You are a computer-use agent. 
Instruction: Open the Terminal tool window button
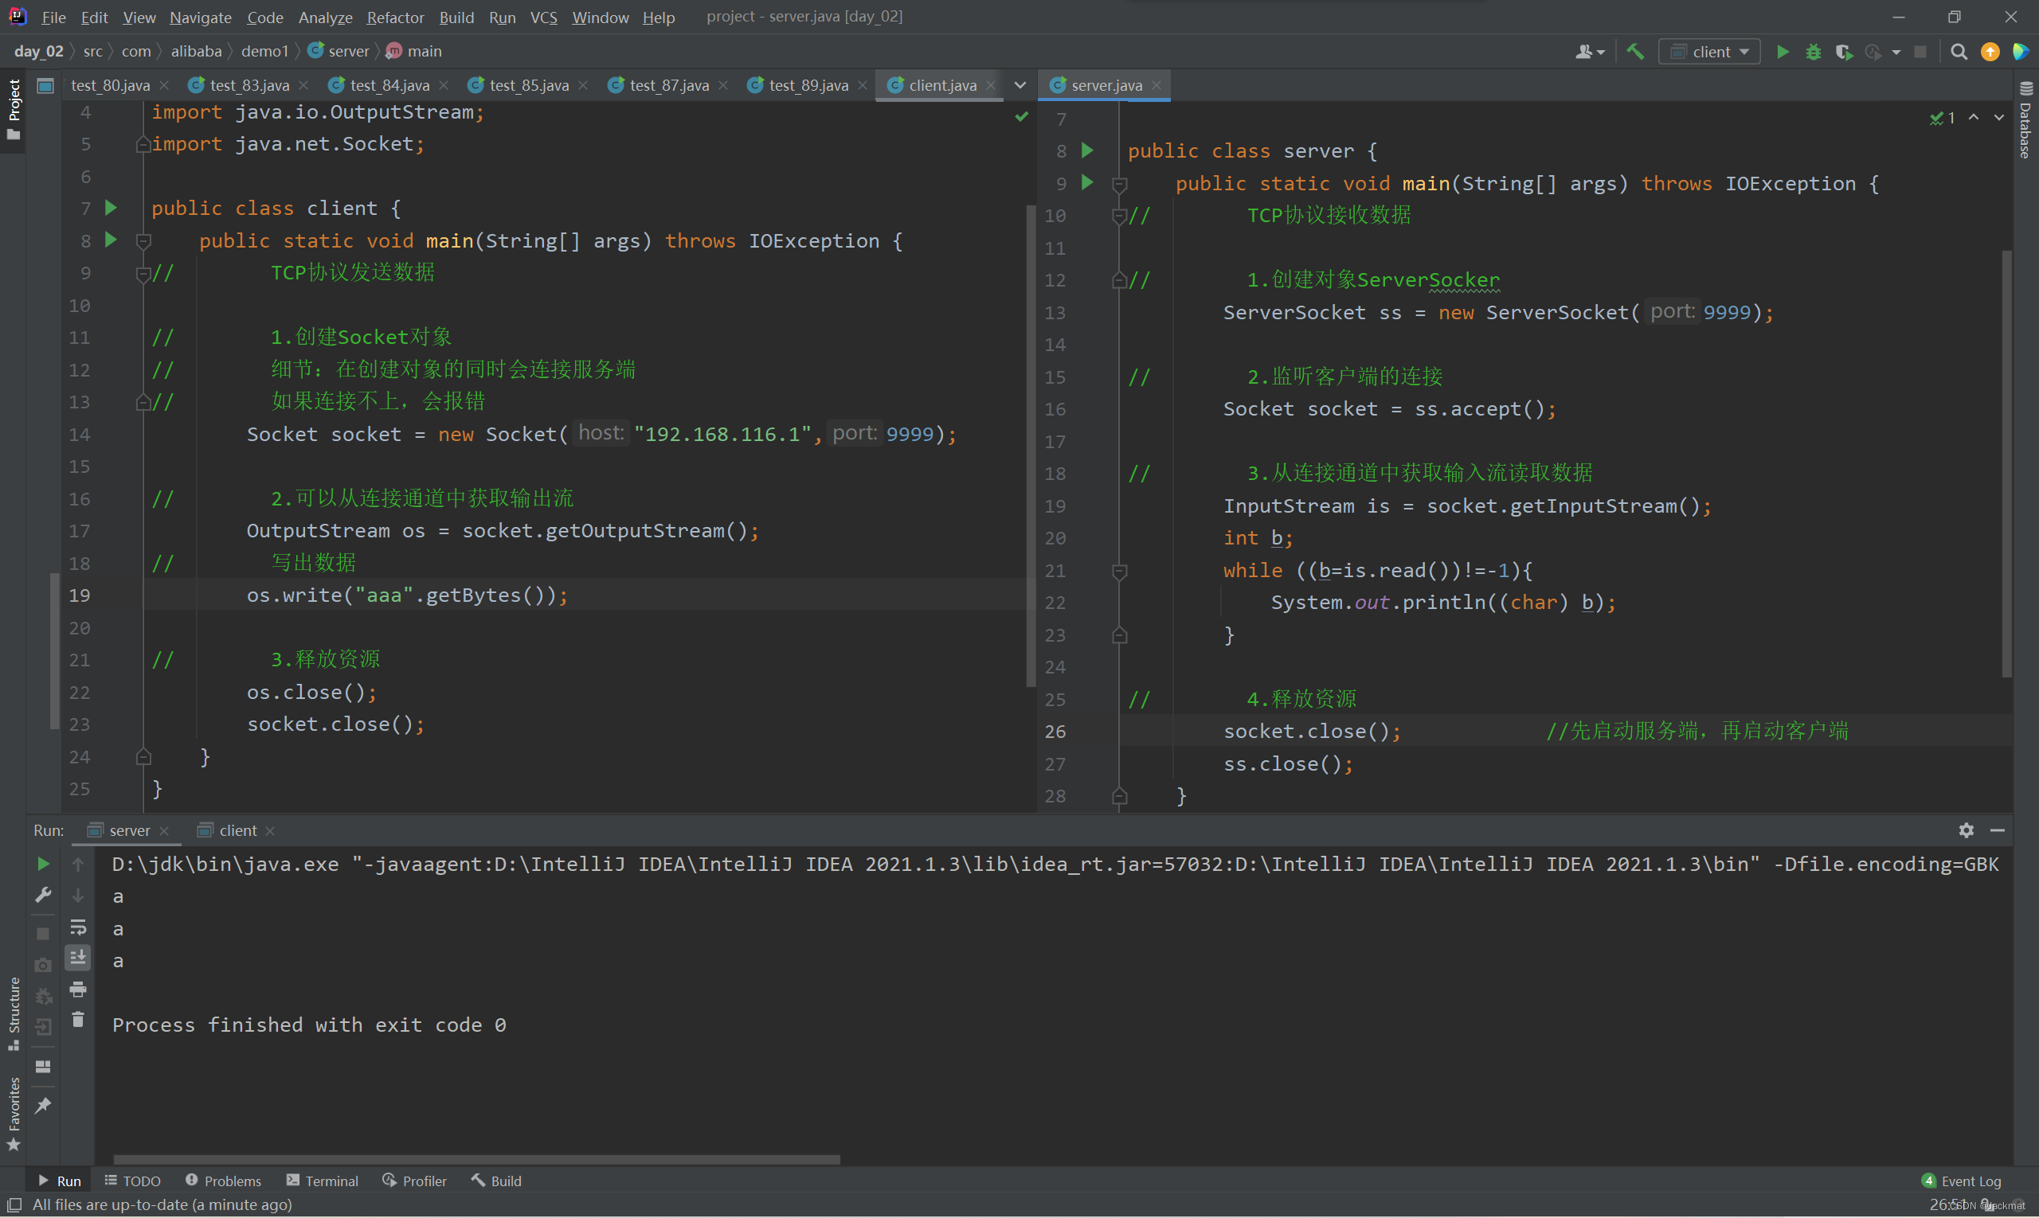(x=322, y=1181)
